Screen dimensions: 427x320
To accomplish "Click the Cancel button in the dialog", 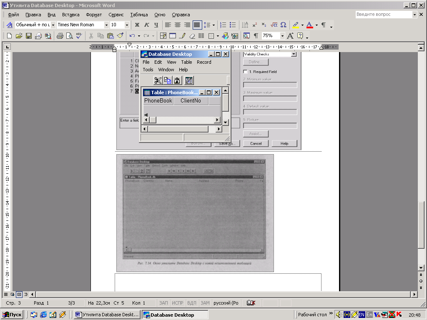I will 256,143.
